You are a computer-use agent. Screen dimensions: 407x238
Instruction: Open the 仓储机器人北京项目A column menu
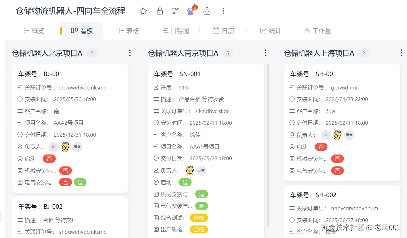(130, 53)
